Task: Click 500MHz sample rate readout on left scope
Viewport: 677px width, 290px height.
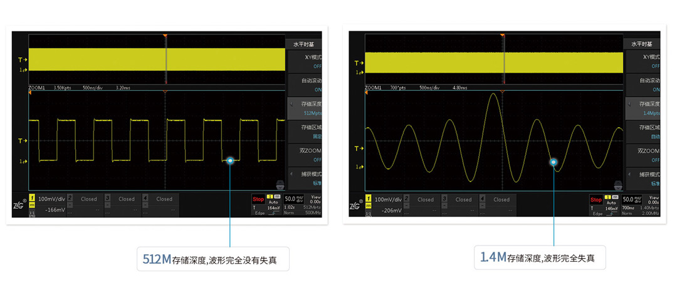Action: coord(313,213)
